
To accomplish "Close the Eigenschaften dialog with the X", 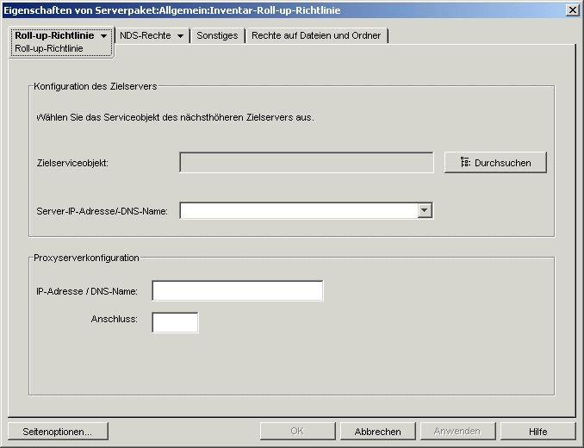I will click(x=572, y=9).
